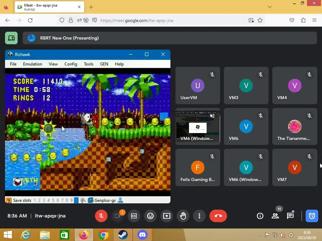The image size is (322, 241).
Task: Select the UserVM participant tile
Action: click(x=197, y=85)
